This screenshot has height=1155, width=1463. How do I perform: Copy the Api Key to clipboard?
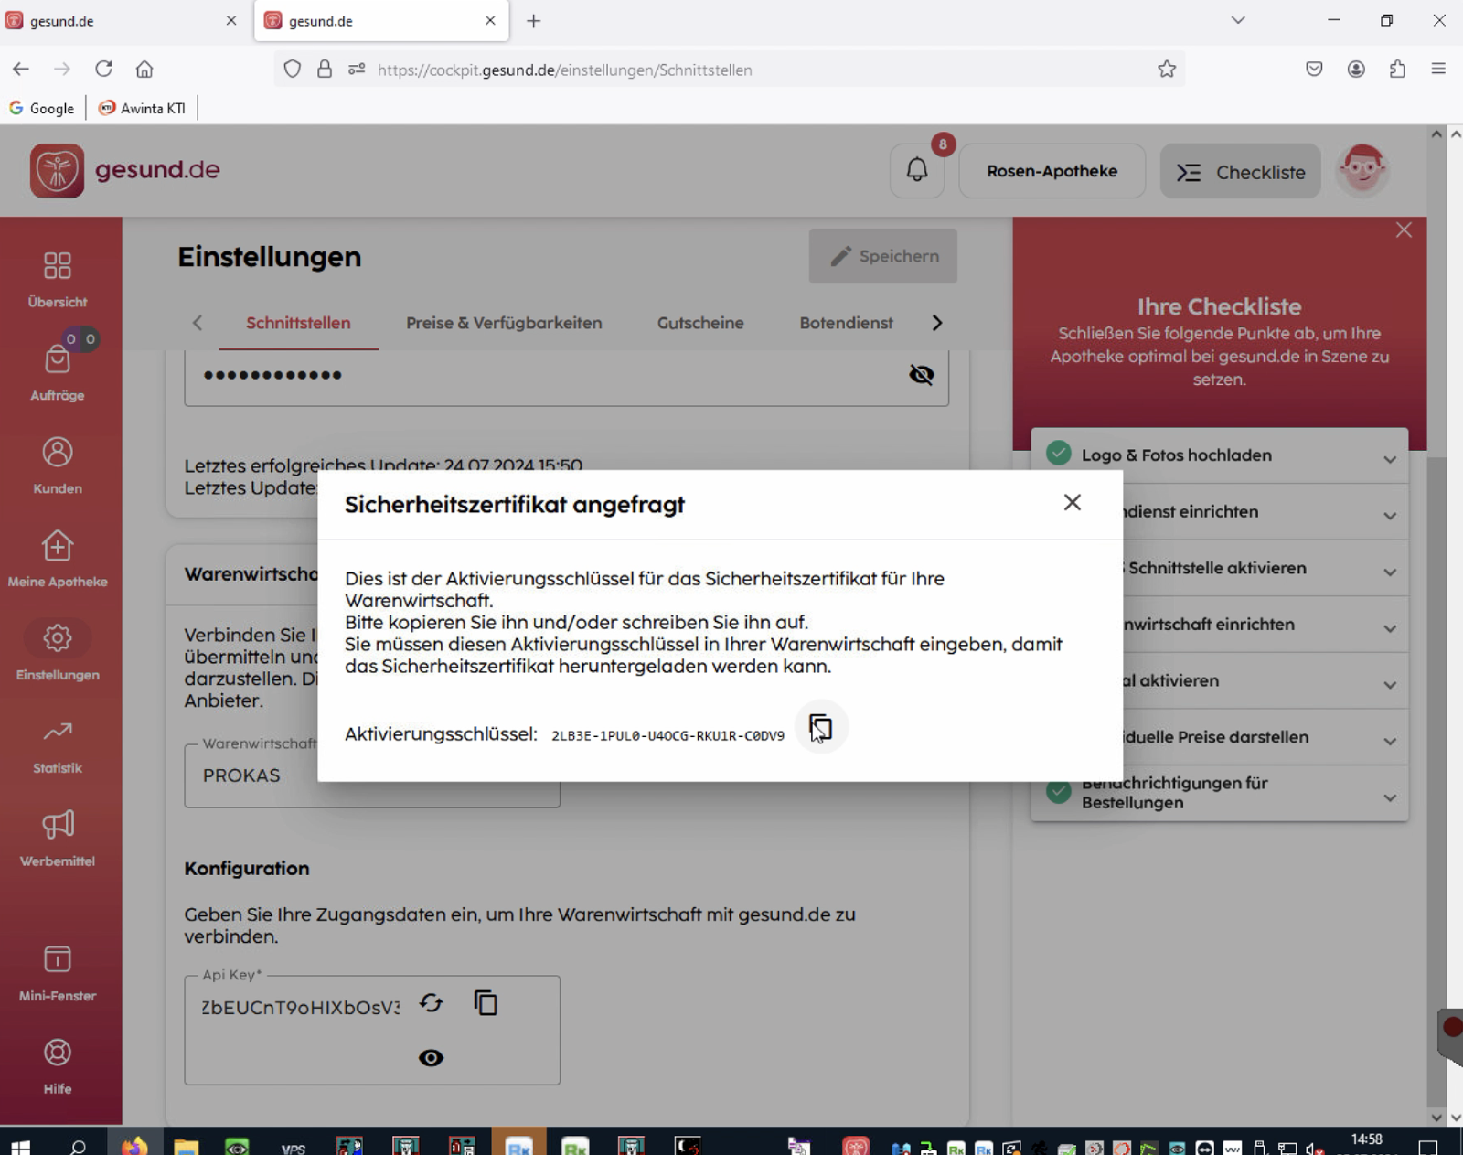(486, 1003)
